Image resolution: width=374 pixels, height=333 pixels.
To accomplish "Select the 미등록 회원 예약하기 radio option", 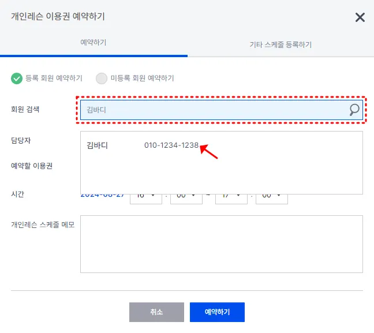I will [134, 78].
